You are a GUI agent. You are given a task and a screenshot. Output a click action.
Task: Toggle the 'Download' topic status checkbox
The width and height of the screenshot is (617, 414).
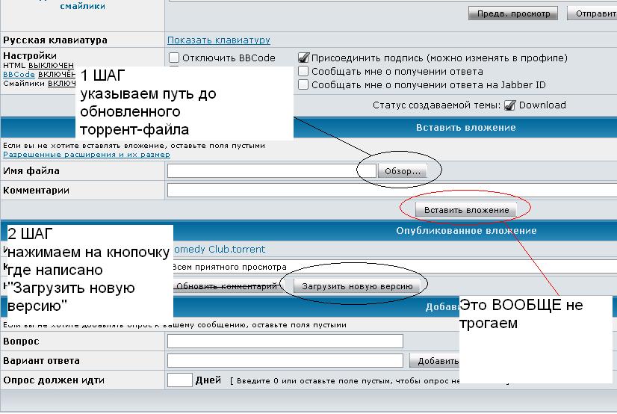click(x=510, y=105)
